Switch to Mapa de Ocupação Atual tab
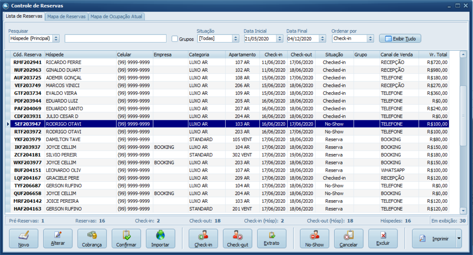The height and width of the screenshot is (255, 473). pyautogui.click(x=116, y=16)
